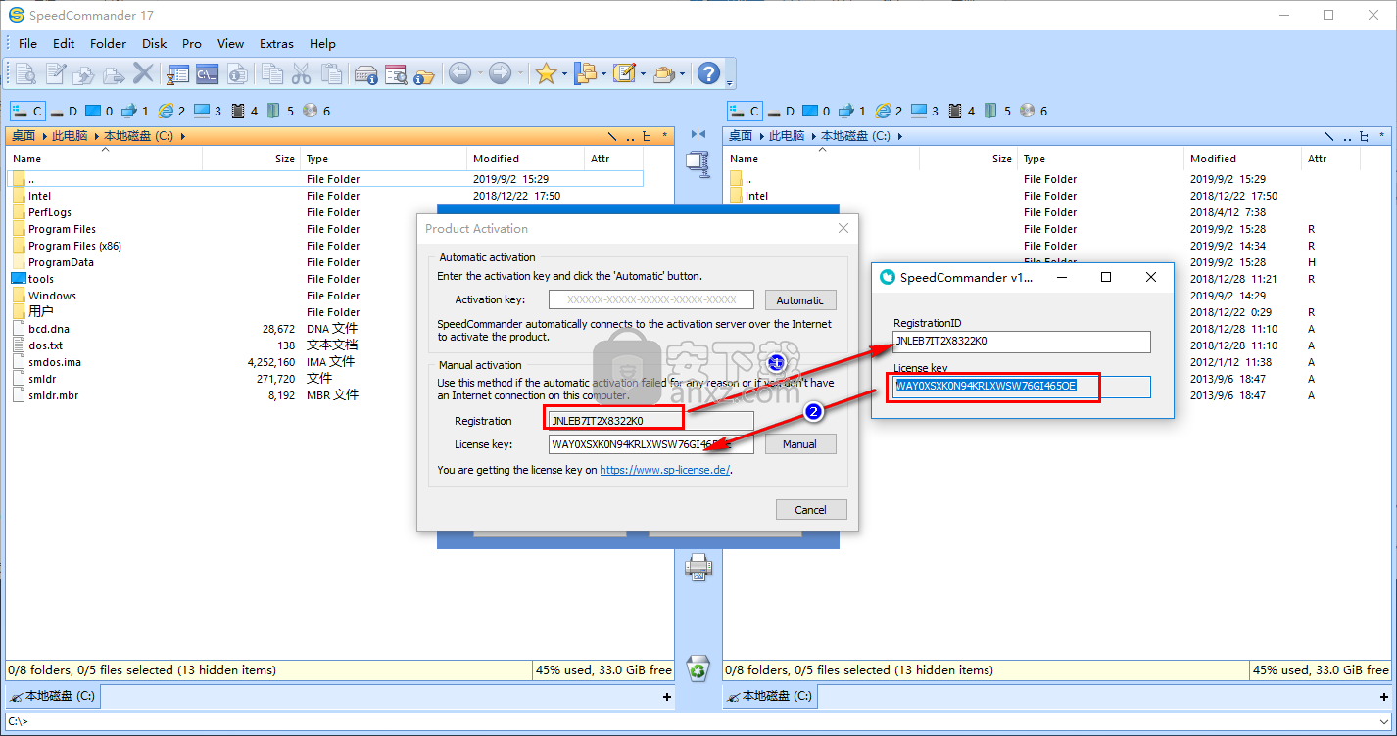Click the Delete X toolbar icon

click(144, 73)
